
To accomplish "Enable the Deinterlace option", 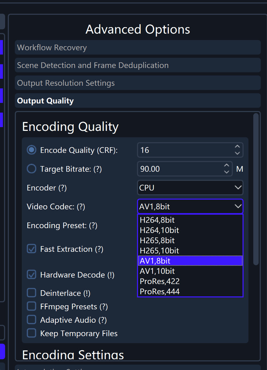I will pos(31,293).
